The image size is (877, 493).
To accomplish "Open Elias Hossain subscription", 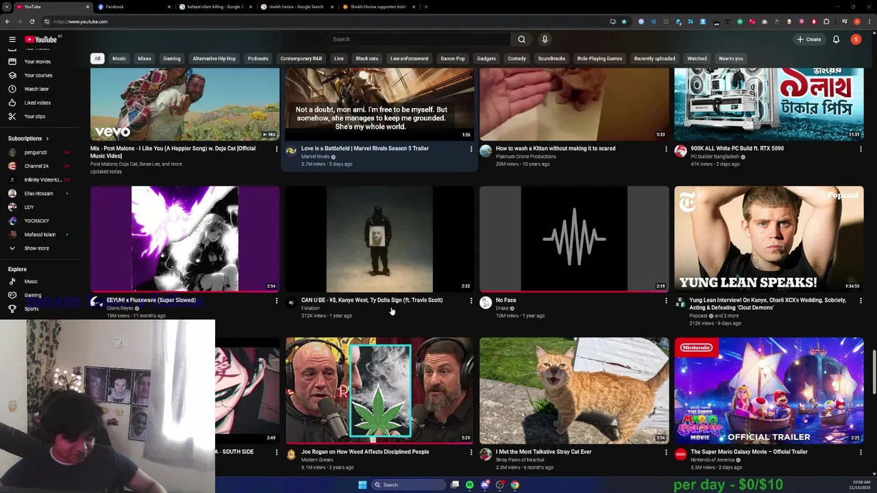I will click(x=38, y=194).
